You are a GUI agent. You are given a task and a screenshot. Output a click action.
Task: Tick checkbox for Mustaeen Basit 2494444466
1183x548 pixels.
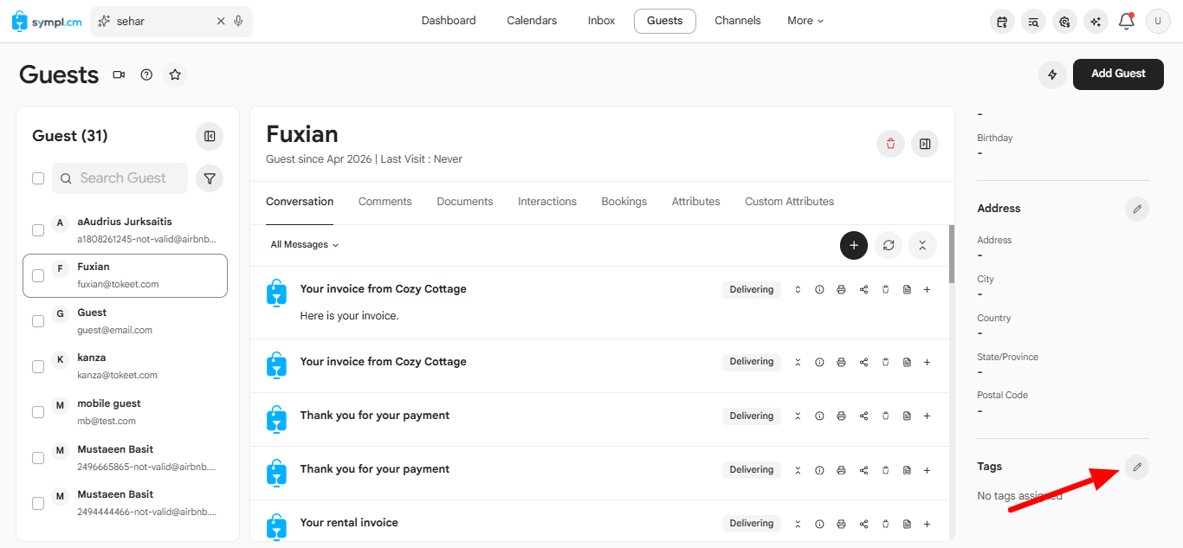point(38,503)
